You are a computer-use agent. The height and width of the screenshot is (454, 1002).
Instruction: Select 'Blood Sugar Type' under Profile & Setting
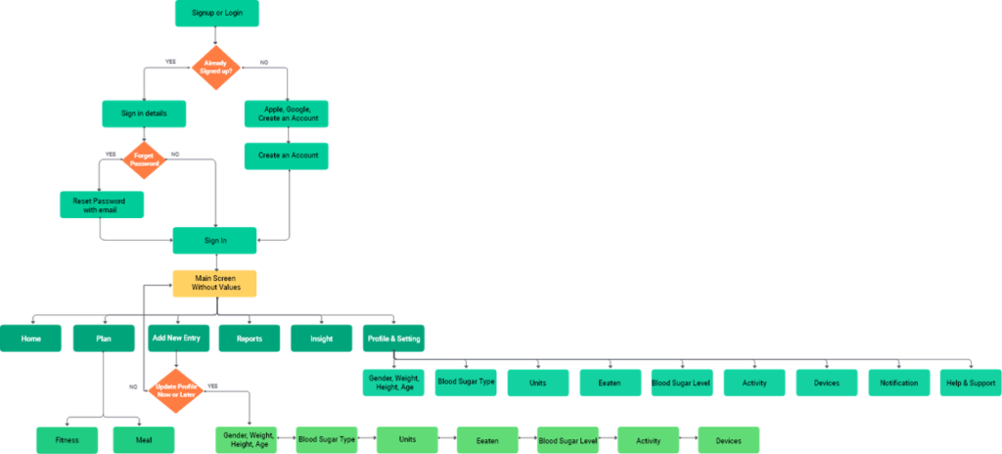(x=466, y=383)
